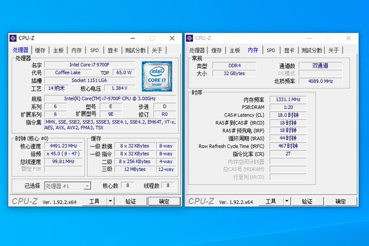This screenshot has width=369, height=246.
Task: Select the 内存 tab in the right window
Action: point(253,50)
